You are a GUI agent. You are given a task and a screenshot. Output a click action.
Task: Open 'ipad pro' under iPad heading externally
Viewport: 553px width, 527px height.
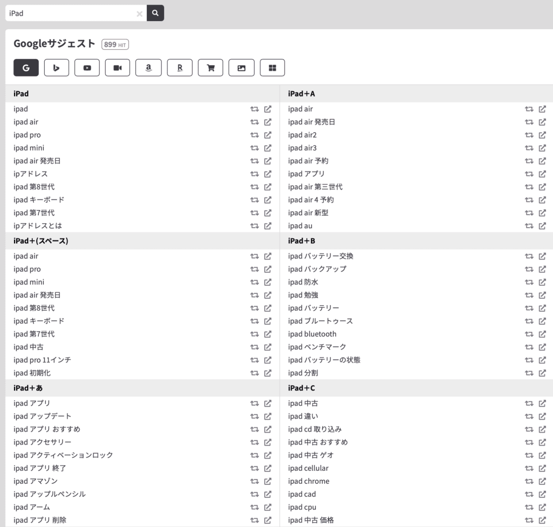(x=268, y=135)
